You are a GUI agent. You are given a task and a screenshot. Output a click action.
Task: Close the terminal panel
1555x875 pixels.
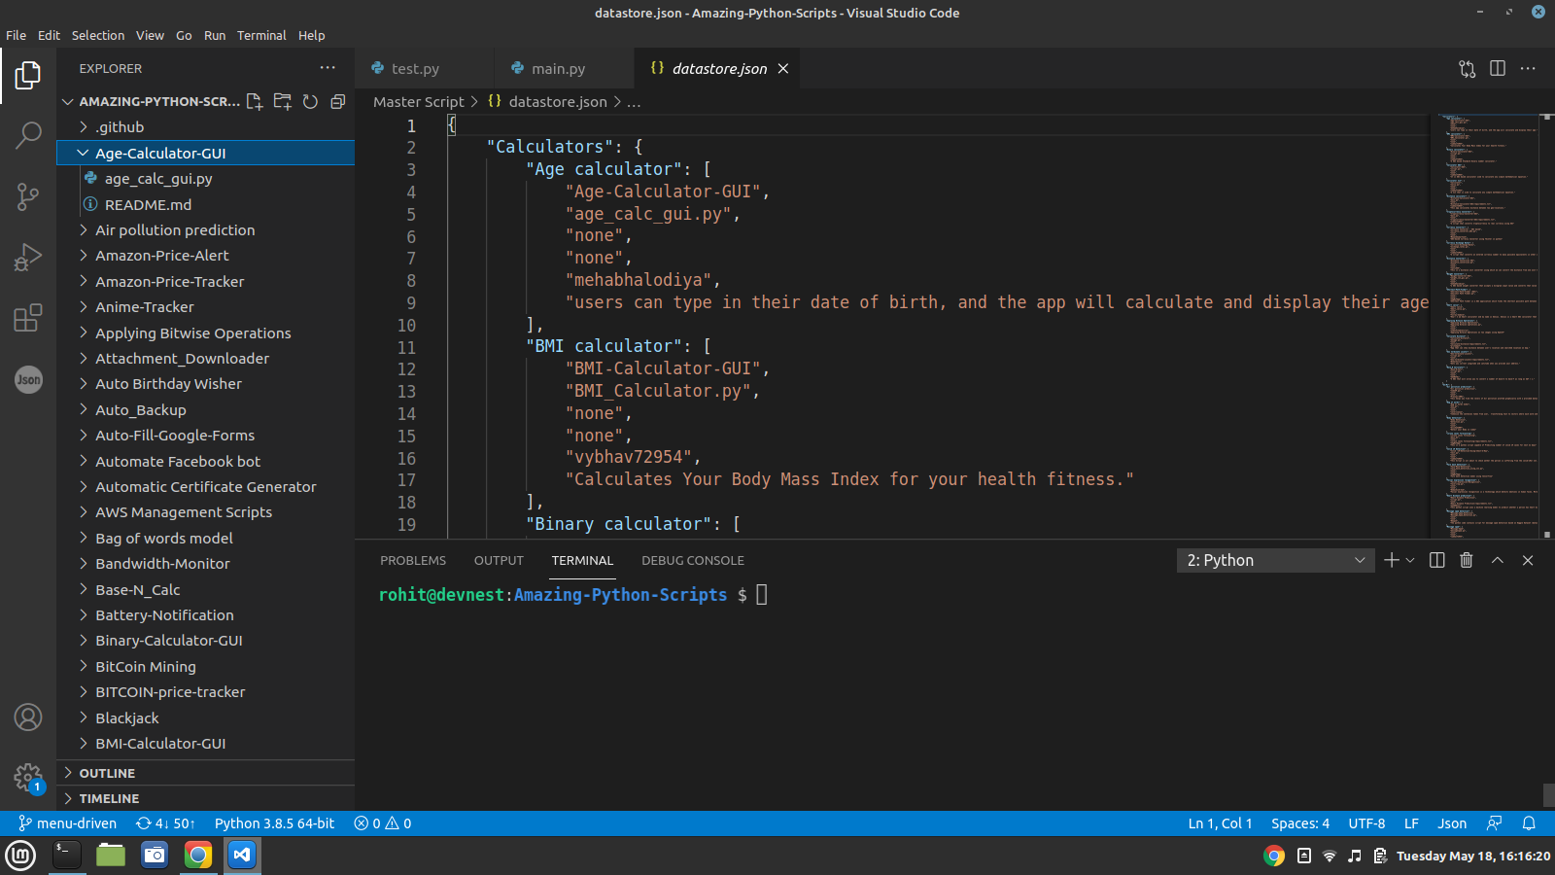pyautogui.click(x=1528, y=560)
